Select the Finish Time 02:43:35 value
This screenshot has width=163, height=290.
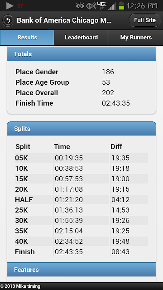(116, 103)
